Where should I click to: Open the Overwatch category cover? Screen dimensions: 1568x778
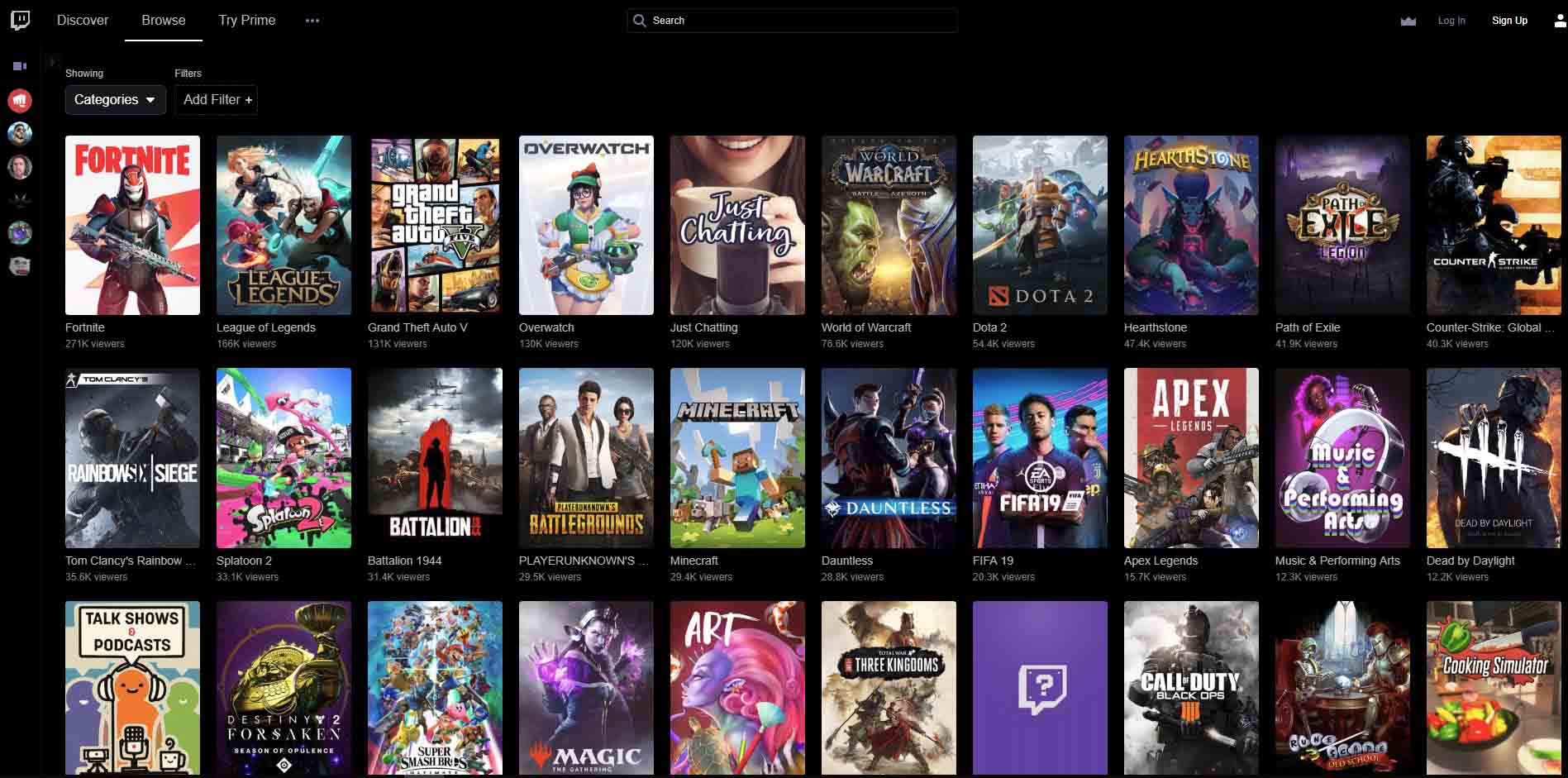tap(586, 225)
